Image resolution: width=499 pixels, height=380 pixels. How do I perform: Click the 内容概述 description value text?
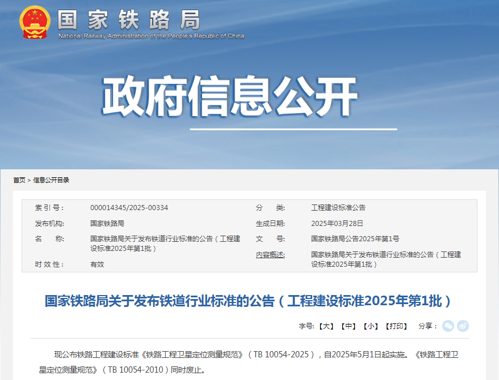[x=386, y=259]
